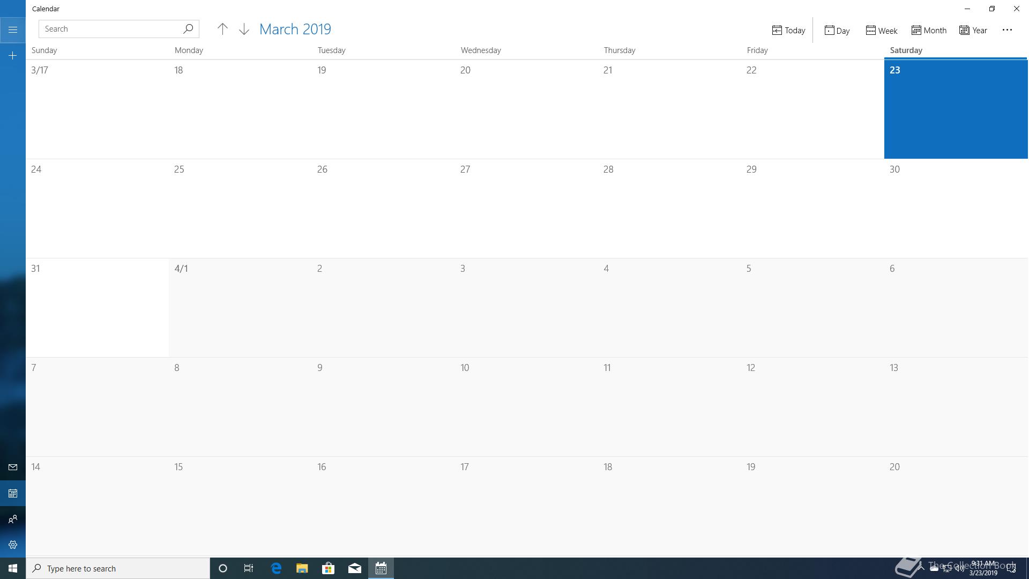Select April 7 day cell
1029x579 pixels.
97,407
